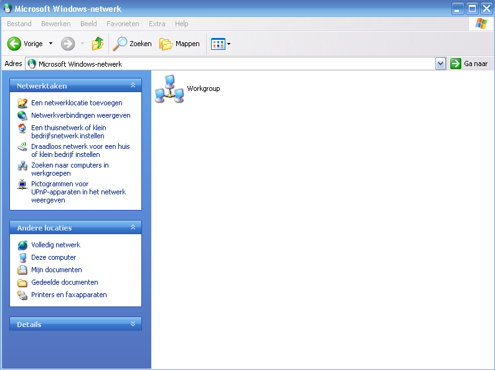This screenshot has width=495, height=370.
Task: Open the Help menu
Action: pyautogui.click(x=182, y=24)
